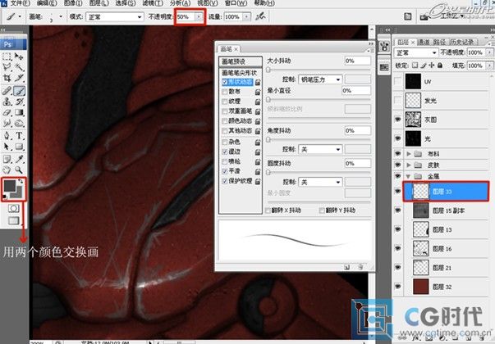Enable the 翻转 Y 抖动 checkbox
The width and height of the screenshot is (495, 344).
pyautogui.click(x=322, y=210)
